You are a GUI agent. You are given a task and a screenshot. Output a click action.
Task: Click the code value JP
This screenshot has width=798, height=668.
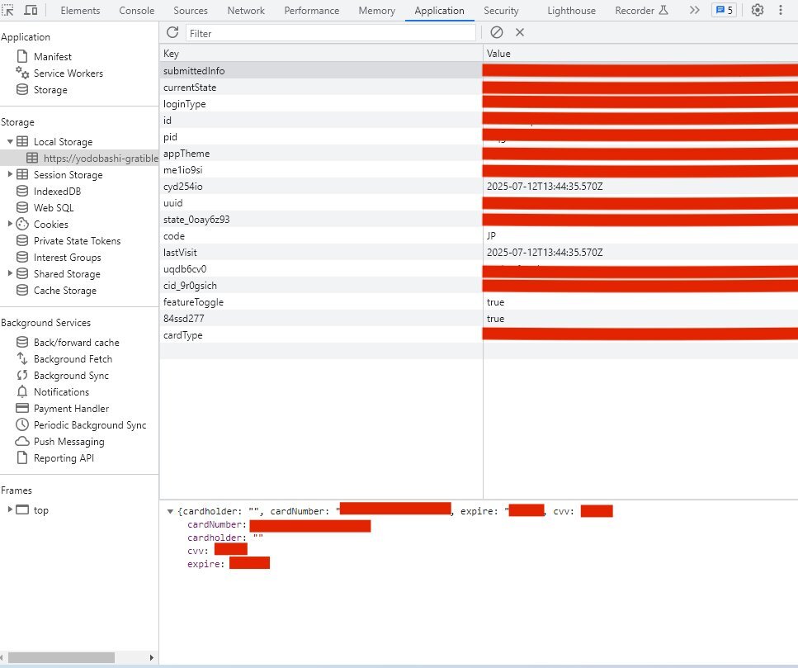pyautogui.click(x=491, y=235)
